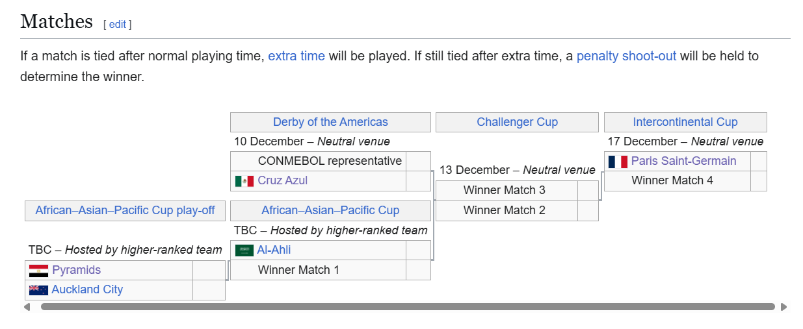This screenshot has height=329, width=803.
Task: Open the edit link for Matches section
Action: click(x=117, y=24)
